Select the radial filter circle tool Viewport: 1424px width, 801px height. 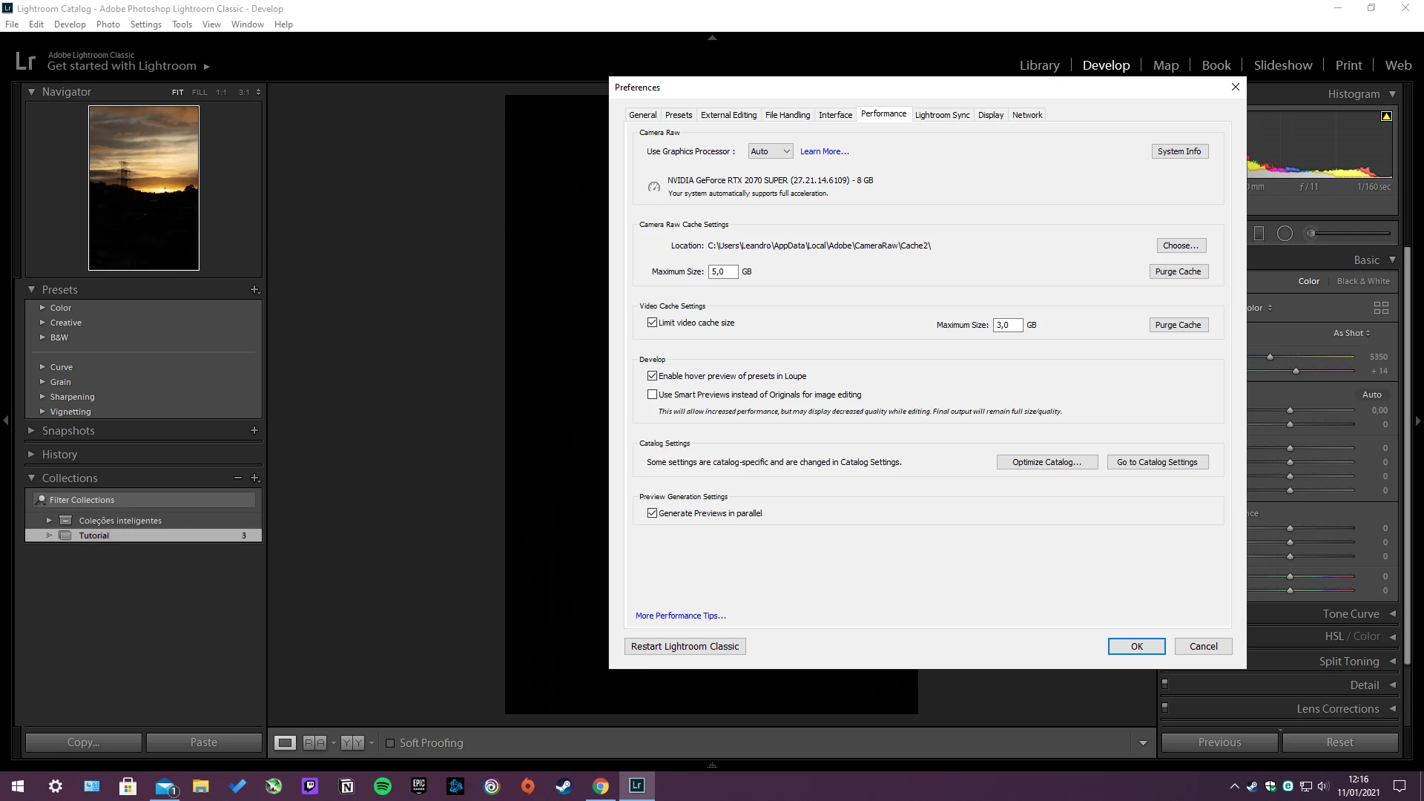[1285, 234]
